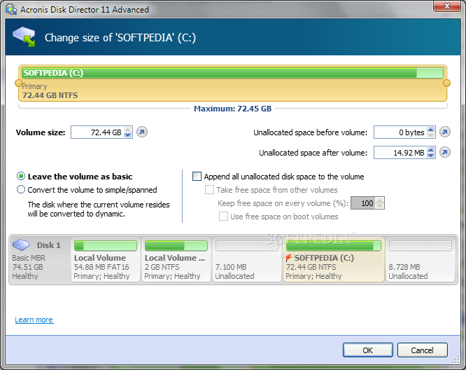This screenshot has height=370, width=466.
Task: Check Take free space from other volumes
Action: coord(209,190)
